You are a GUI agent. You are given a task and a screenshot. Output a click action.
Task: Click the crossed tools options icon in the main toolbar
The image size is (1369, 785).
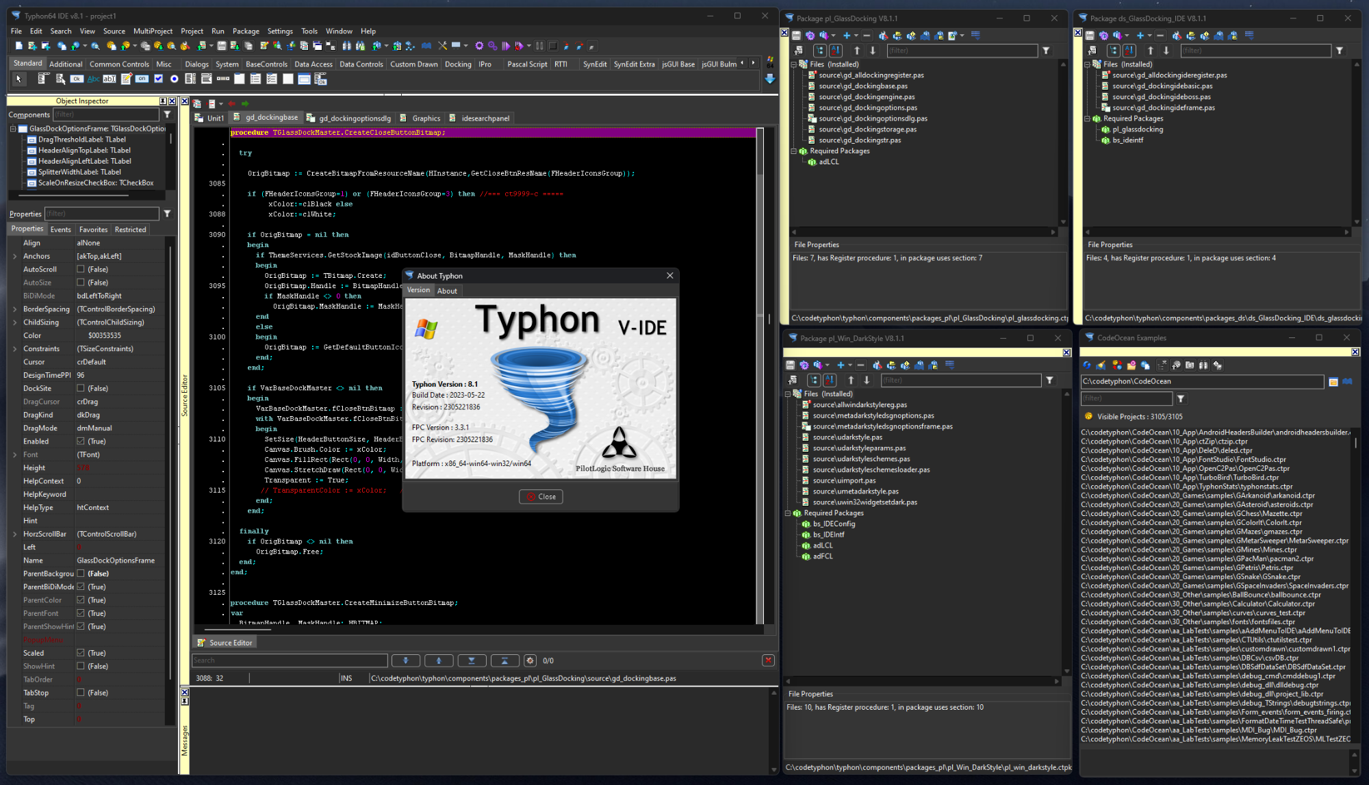[442, 46]
